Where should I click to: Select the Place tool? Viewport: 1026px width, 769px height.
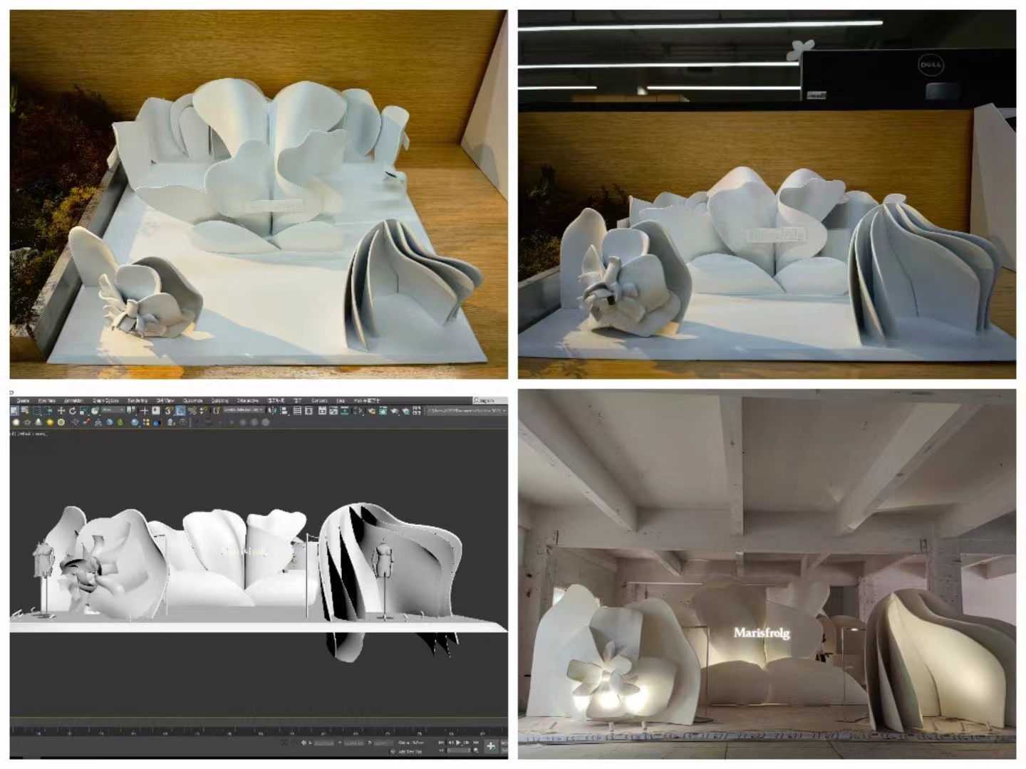click(95, 411)
